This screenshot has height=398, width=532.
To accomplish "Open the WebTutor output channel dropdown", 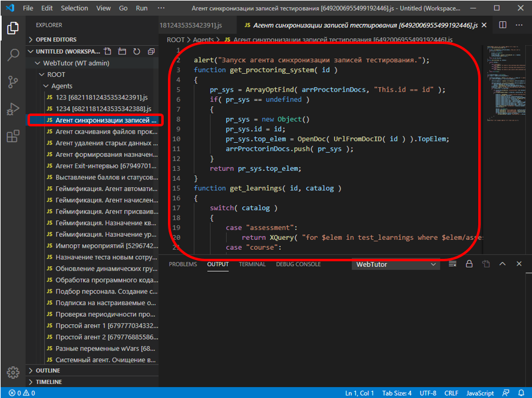I will [396, 264].
